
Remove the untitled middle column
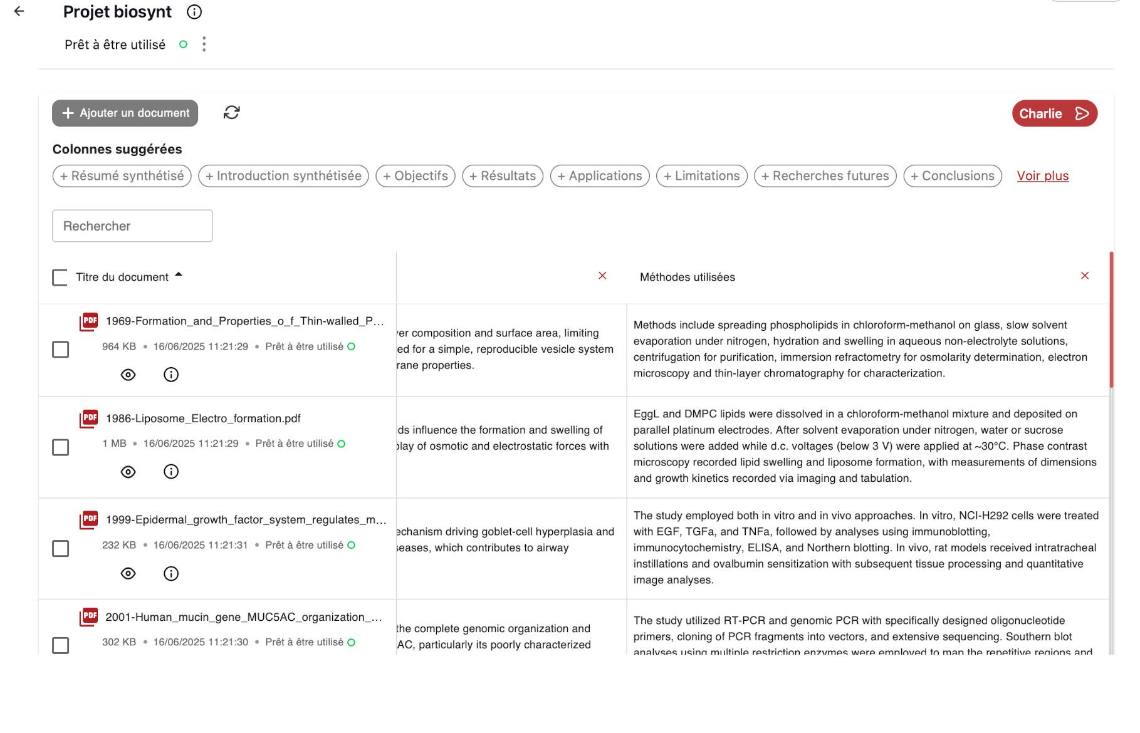[x=602, y=276]
